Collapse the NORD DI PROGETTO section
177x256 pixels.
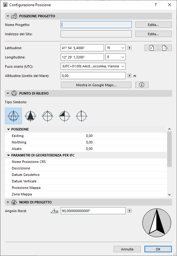(8, 202)
